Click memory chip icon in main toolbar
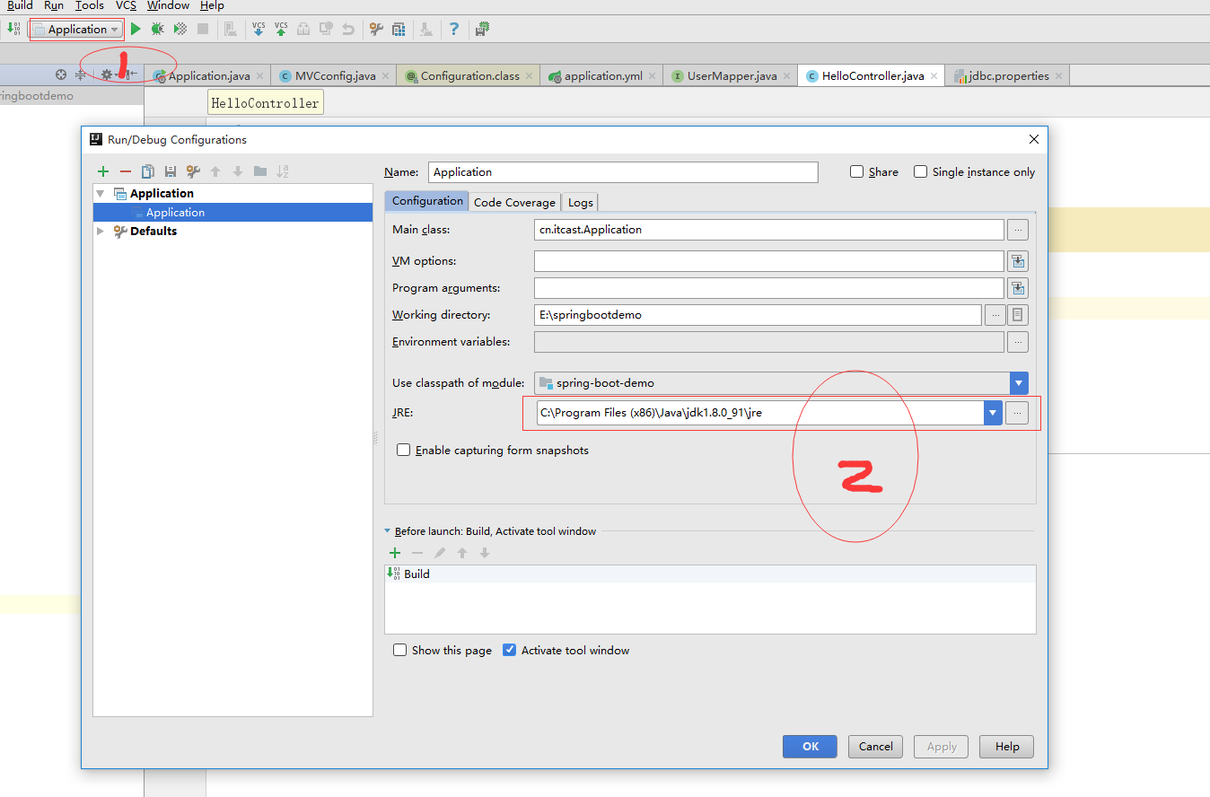The width and height of the screenshot is (1210, 797). [482, 29]
